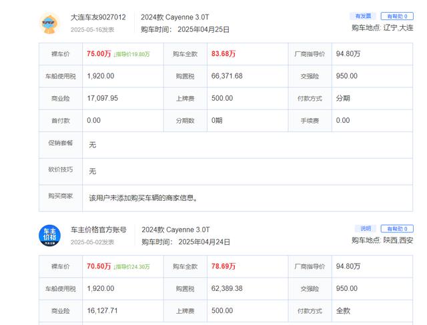The image size is (427, 325).
Task: Select purchase tax value 66,371.68
Action: click(227, 76)
